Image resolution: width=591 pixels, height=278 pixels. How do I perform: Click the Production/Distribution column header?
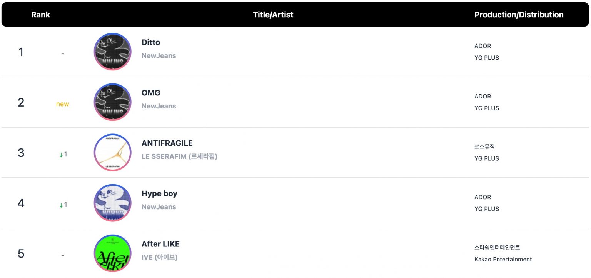[519, 15]
